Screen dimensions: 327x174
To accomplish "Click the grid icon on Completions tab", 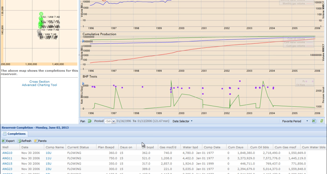I will point(5,134).
